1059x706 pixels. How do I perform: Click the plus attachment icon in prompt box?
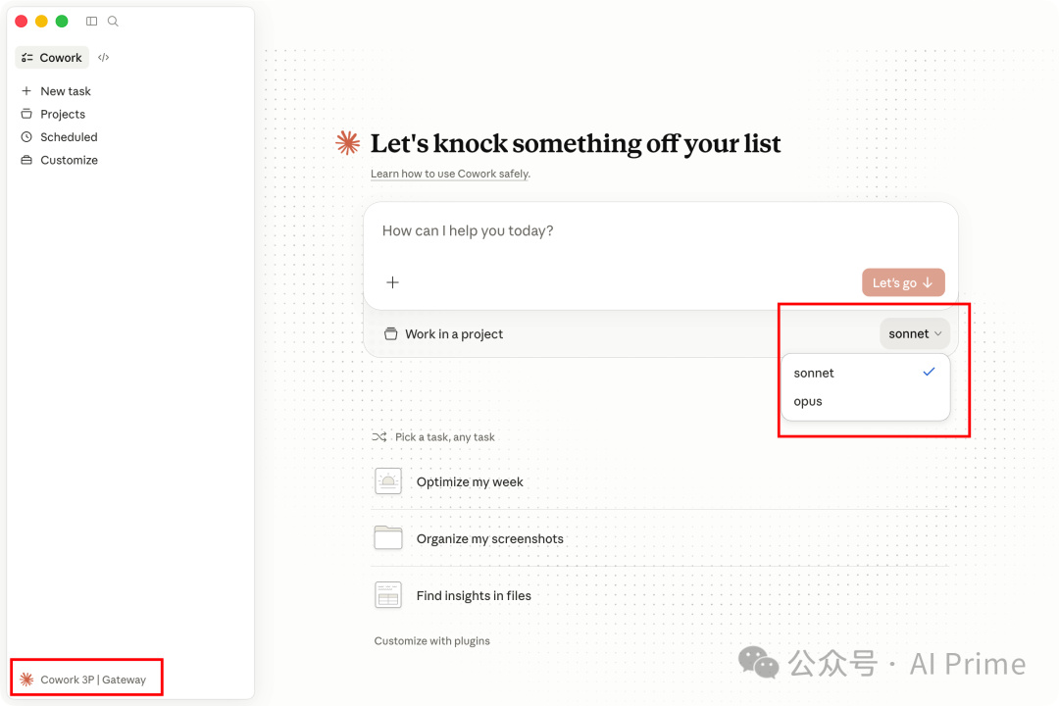(x=392, y=282)
